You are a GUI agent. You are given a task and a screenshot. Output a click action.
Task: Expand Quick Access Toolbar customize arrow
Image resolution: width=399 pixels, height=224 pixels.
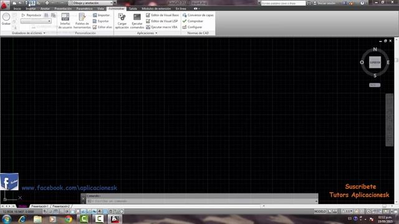(x=115, y=3)
